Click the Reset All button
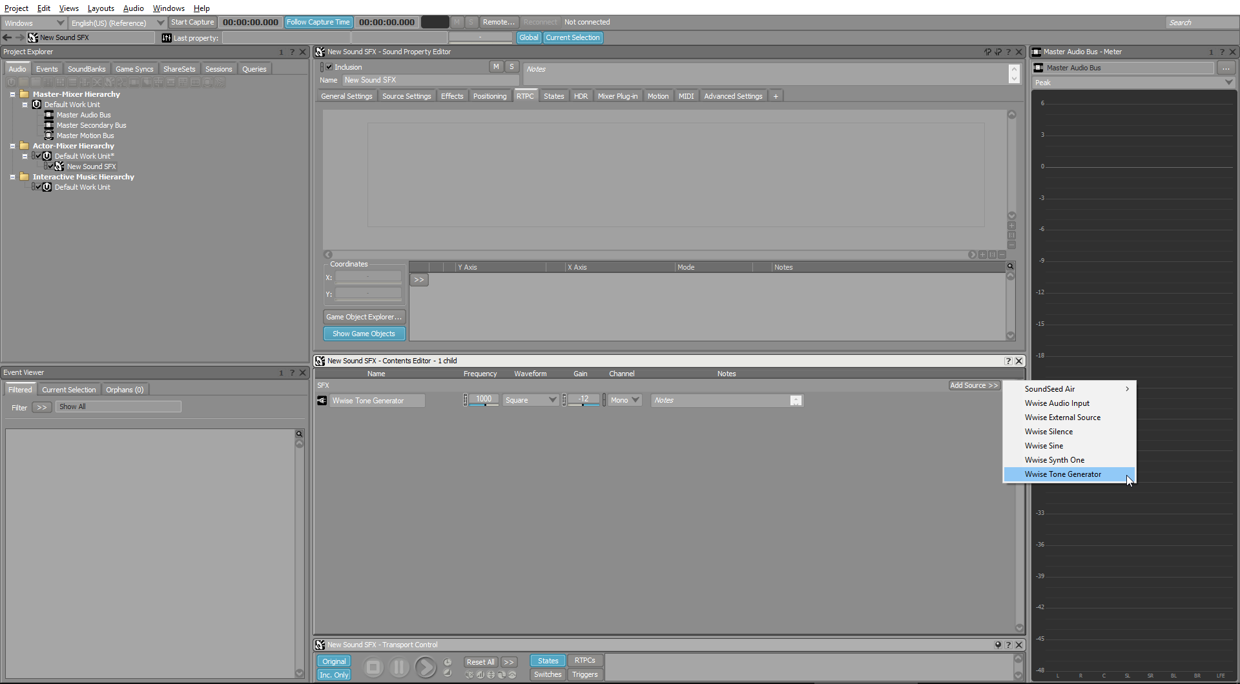The height and width of the screenshot is (684, 1240). click(480, 662)
